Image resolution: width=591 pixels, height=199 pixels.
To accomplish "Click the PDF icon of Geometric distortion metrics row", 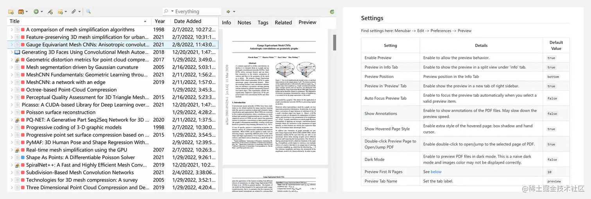I will pos(17,60).
